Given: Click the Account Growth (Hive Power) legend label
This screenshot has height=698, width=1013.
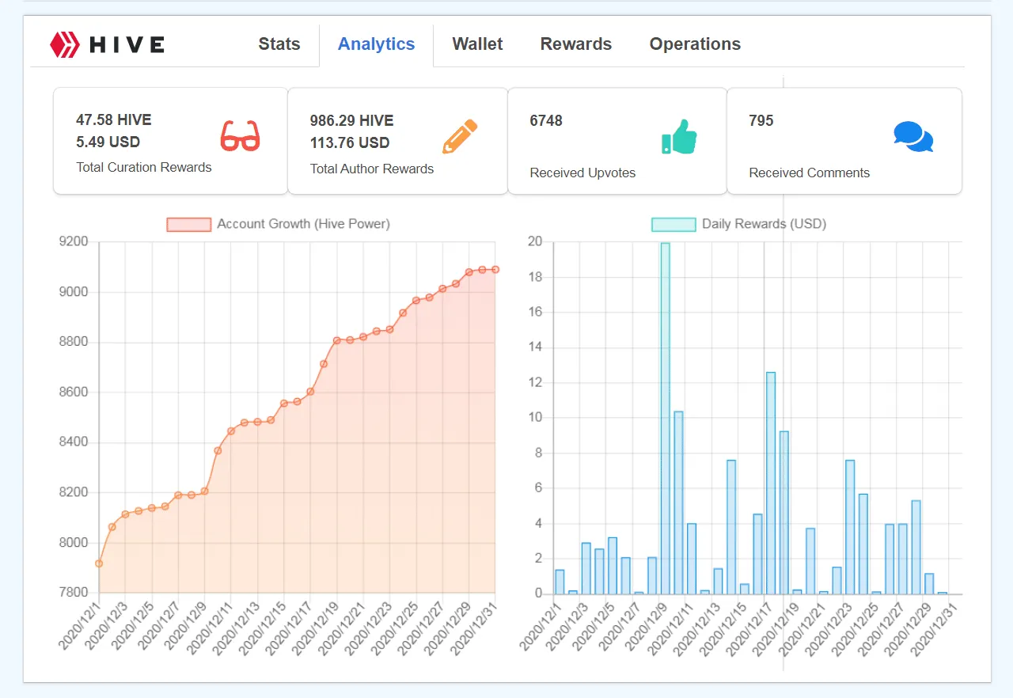Looking at the screenshot, I should pyautogui.click(x=303, y=224).
